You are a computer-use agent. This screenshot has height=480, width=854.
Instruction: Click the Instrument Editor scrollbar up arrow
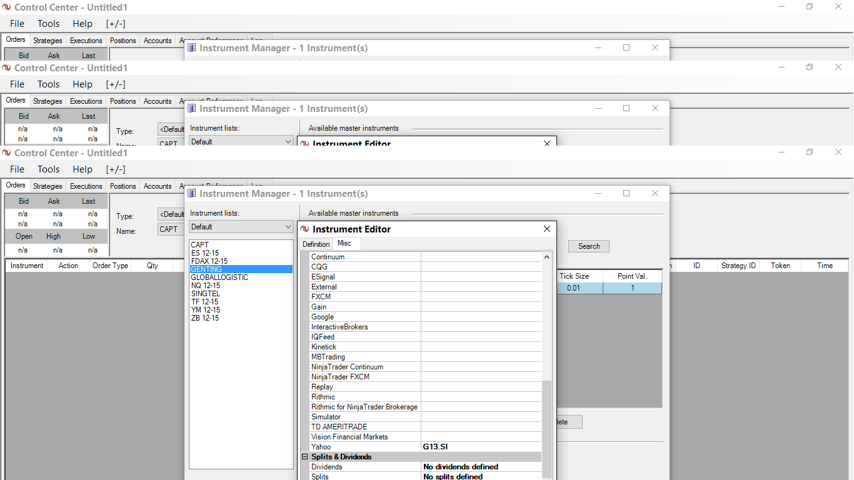coord(547,257)
